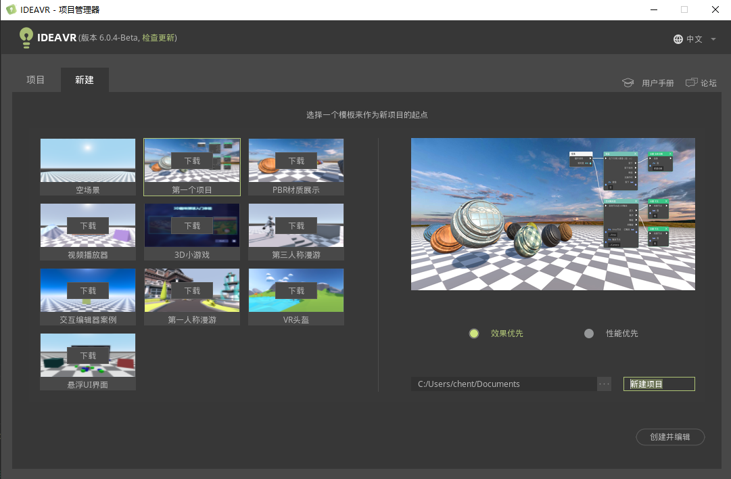The width and height of the screenshot is (731, 479).
Task: Click the globe language icon
Action: (x=678, y=39)
